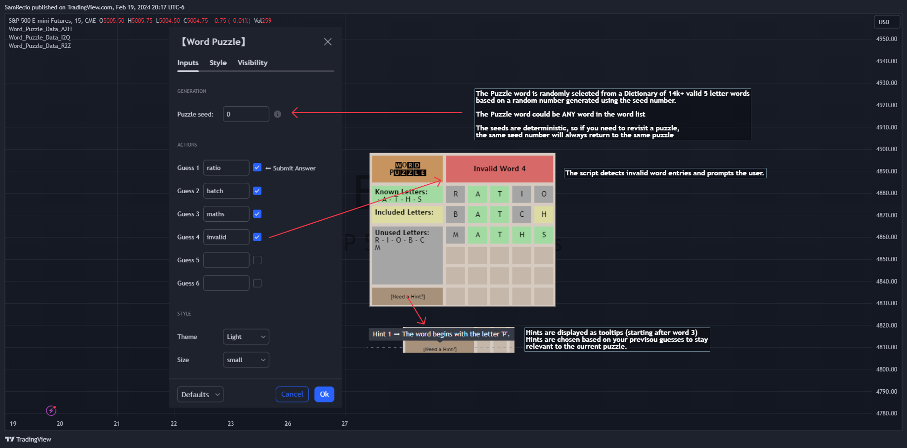Click the empty Guess 5 input field

(x=226, y=260)
